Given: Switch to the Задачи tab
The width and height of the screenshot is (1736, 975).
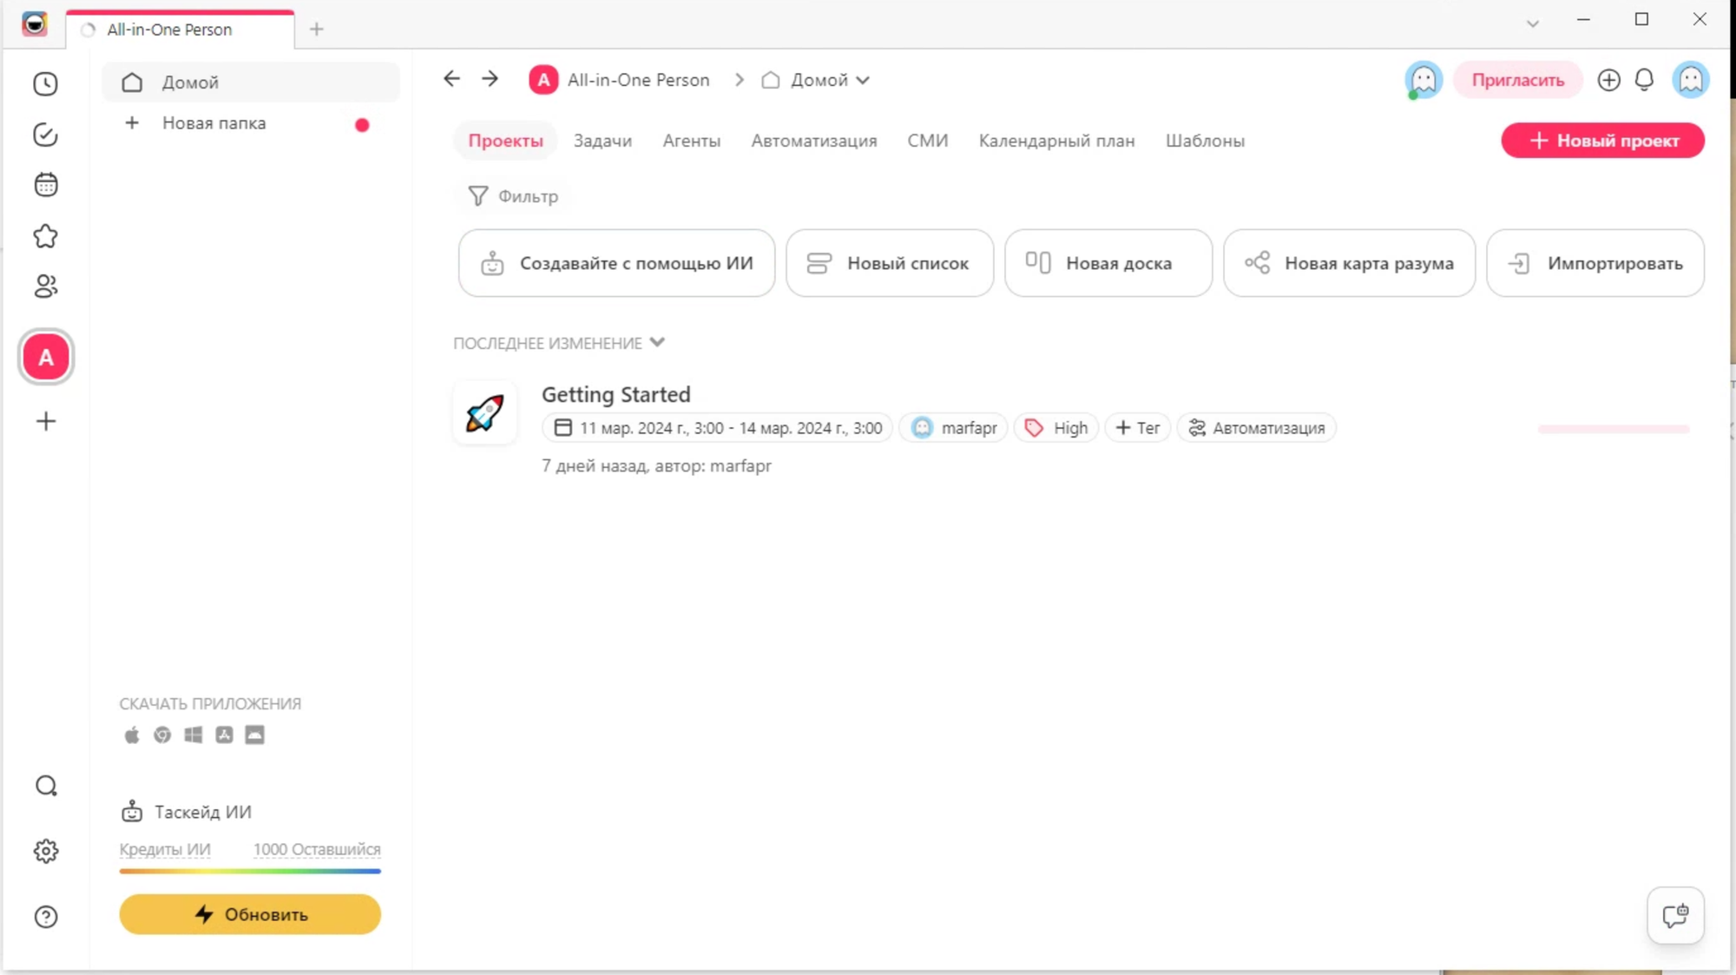Looking at the screenshot, I should point(602,141).
